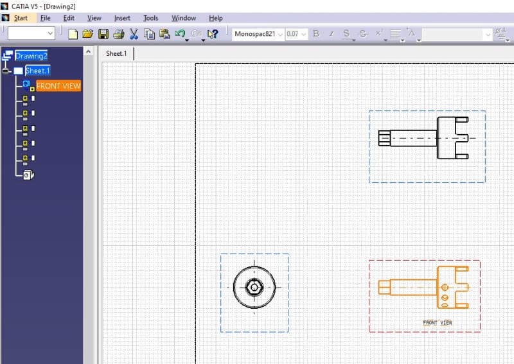Expand the text alignment options arrow
This screenshot has width=514, height=364.
coord(403,41)
